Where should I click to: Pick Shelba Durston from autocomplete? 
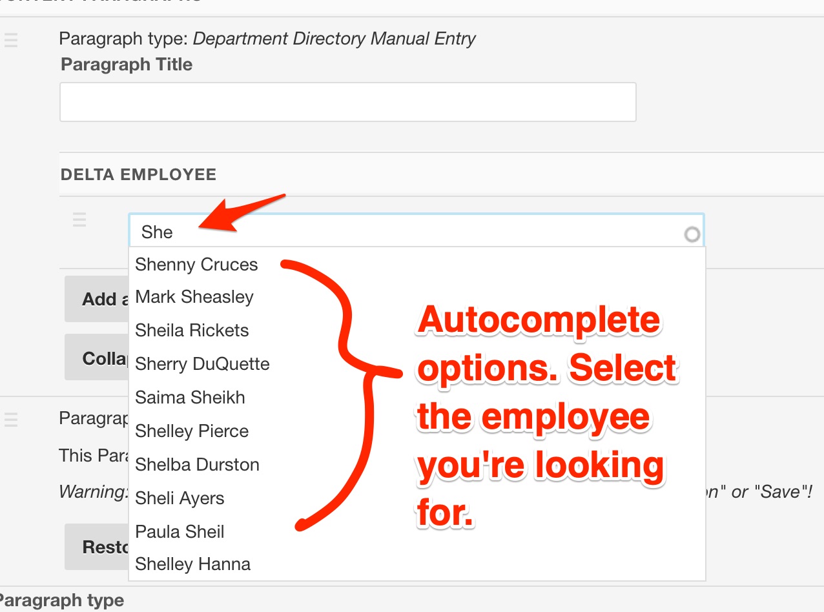point(197,465)
